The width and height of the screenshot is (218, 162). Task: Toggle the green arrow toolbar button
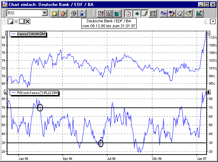[x=137, y=13]
